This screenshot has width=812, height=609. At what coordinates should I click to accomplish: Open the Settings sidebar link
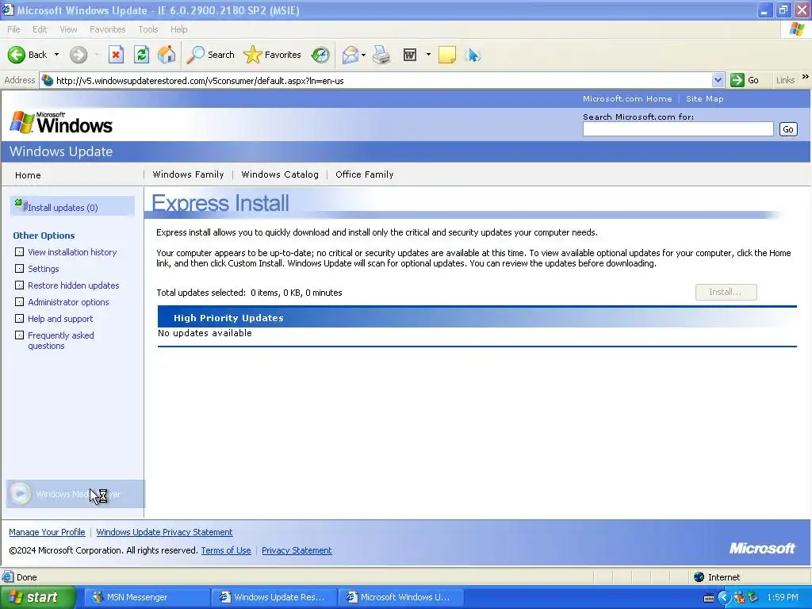tap(44, 269)
